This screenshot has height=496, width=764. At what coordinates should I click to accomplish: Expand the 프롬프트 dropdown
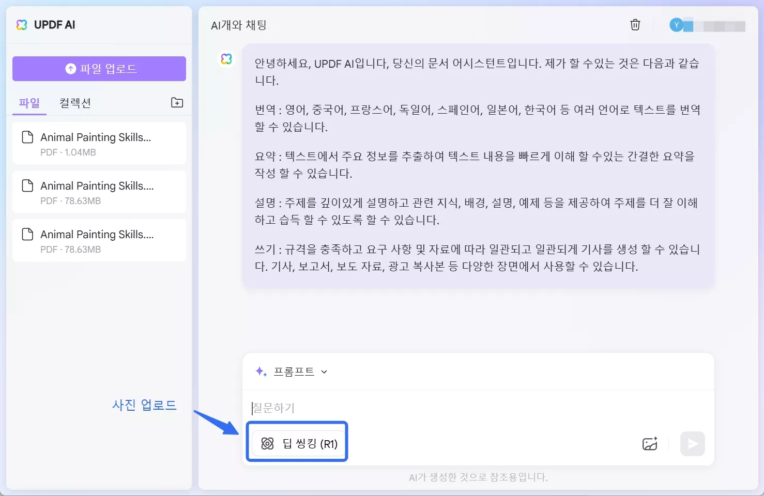click(294, 371)
